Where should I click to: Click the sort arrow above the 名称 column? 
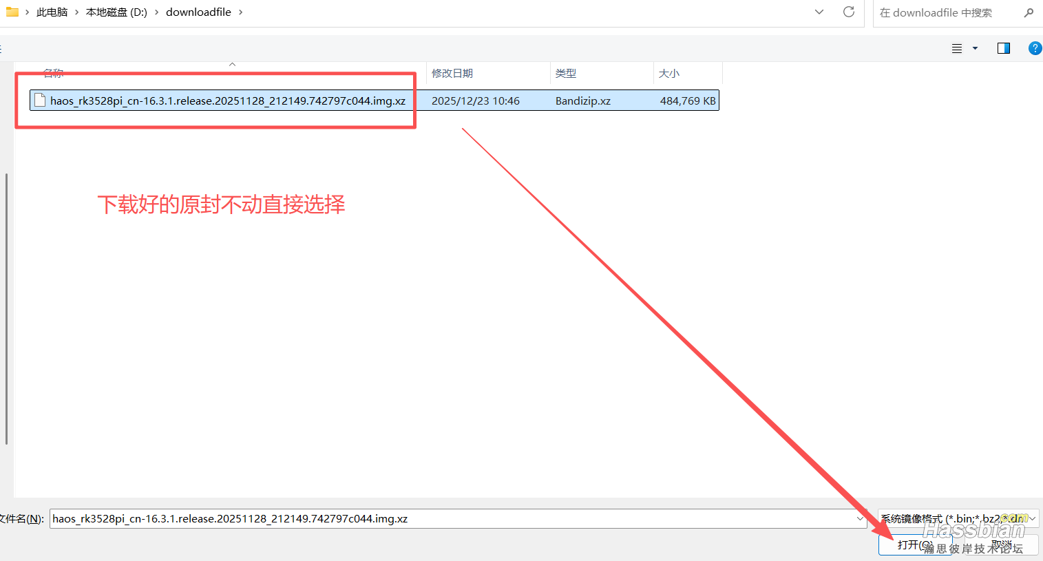[232, 63]
